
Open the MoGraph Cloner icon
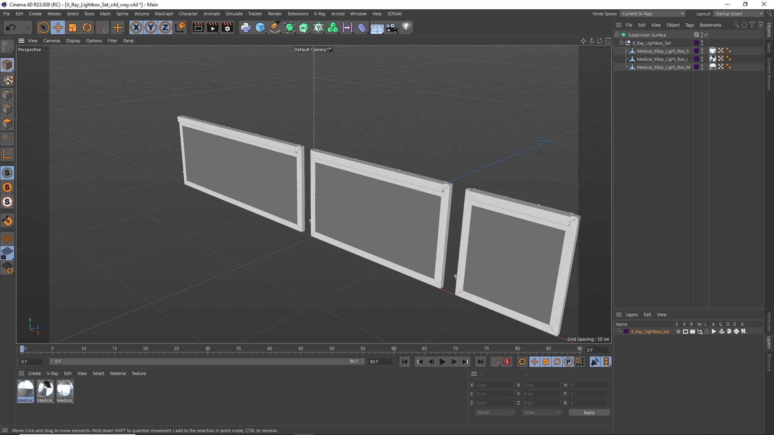point(333,27)
